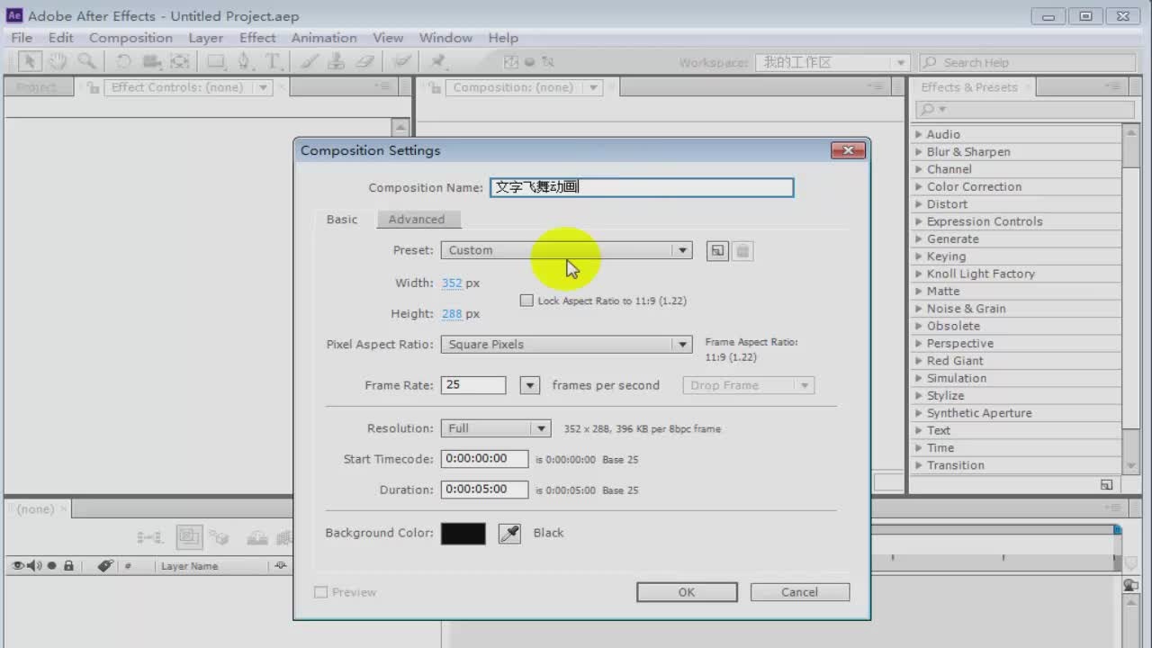Click the Start Timecode field
The image size is (1152, 648).
[x=484, y=459]
